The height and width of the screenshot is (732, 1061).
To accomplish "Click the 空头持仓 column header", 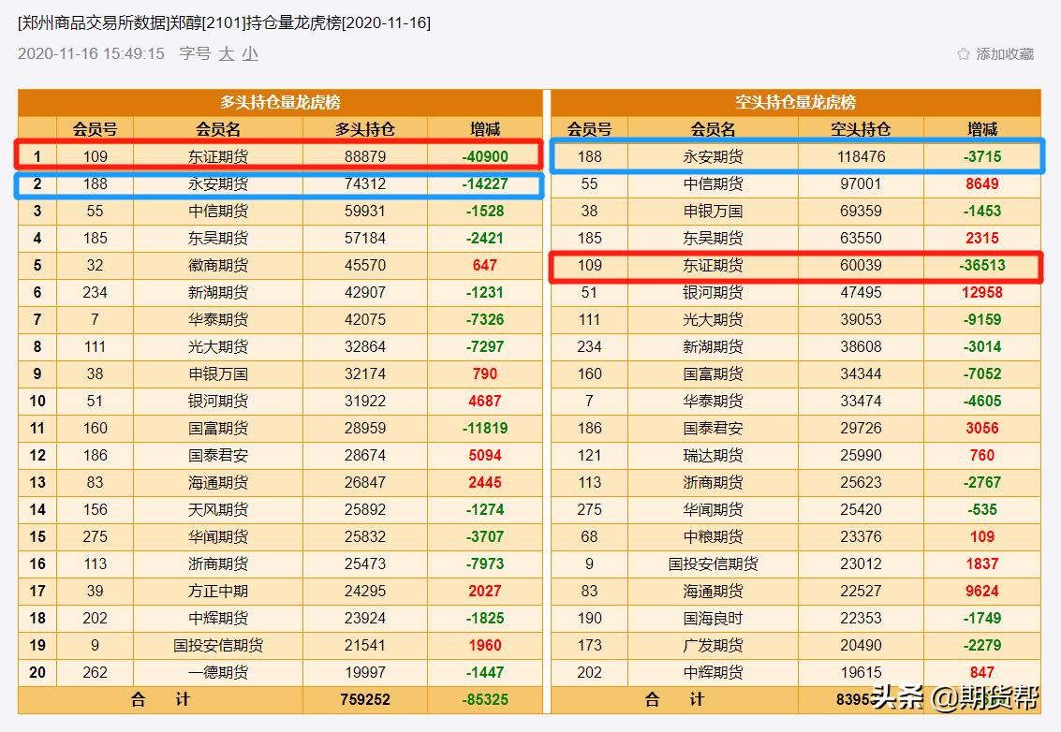I will [860, 128].
